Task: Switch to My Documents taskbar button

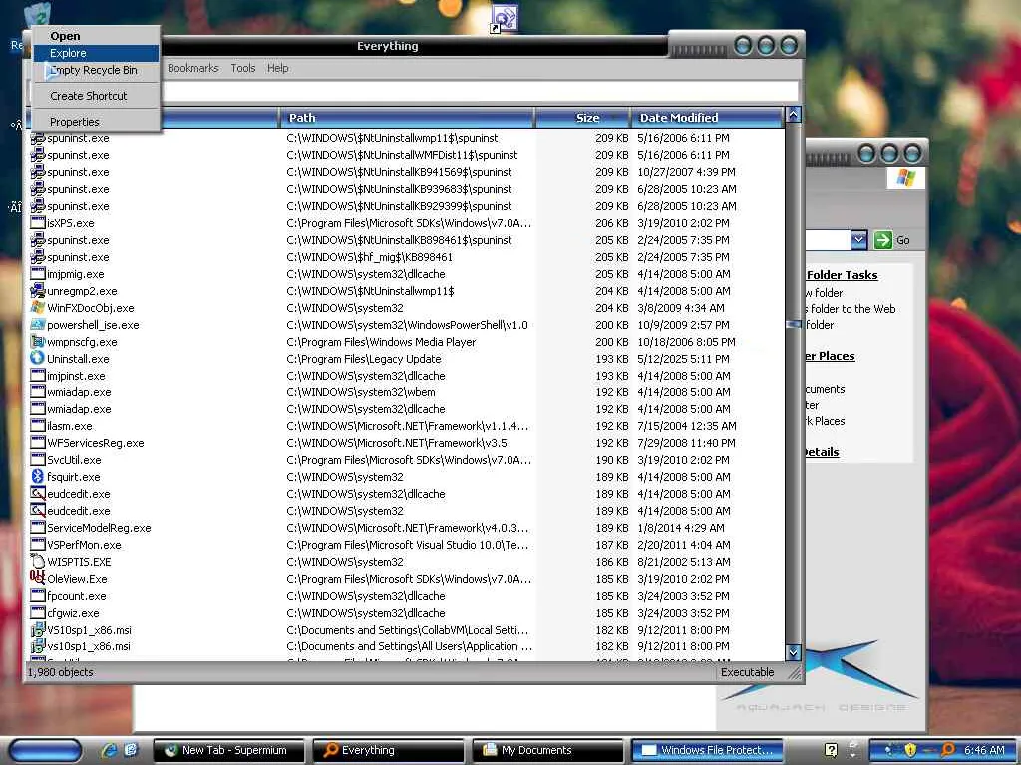Action: [547, 750]
